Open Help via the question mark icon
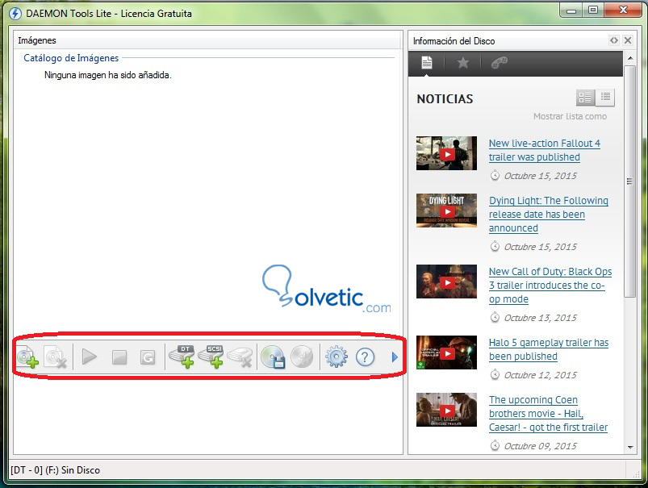 [x=366, y=357]
